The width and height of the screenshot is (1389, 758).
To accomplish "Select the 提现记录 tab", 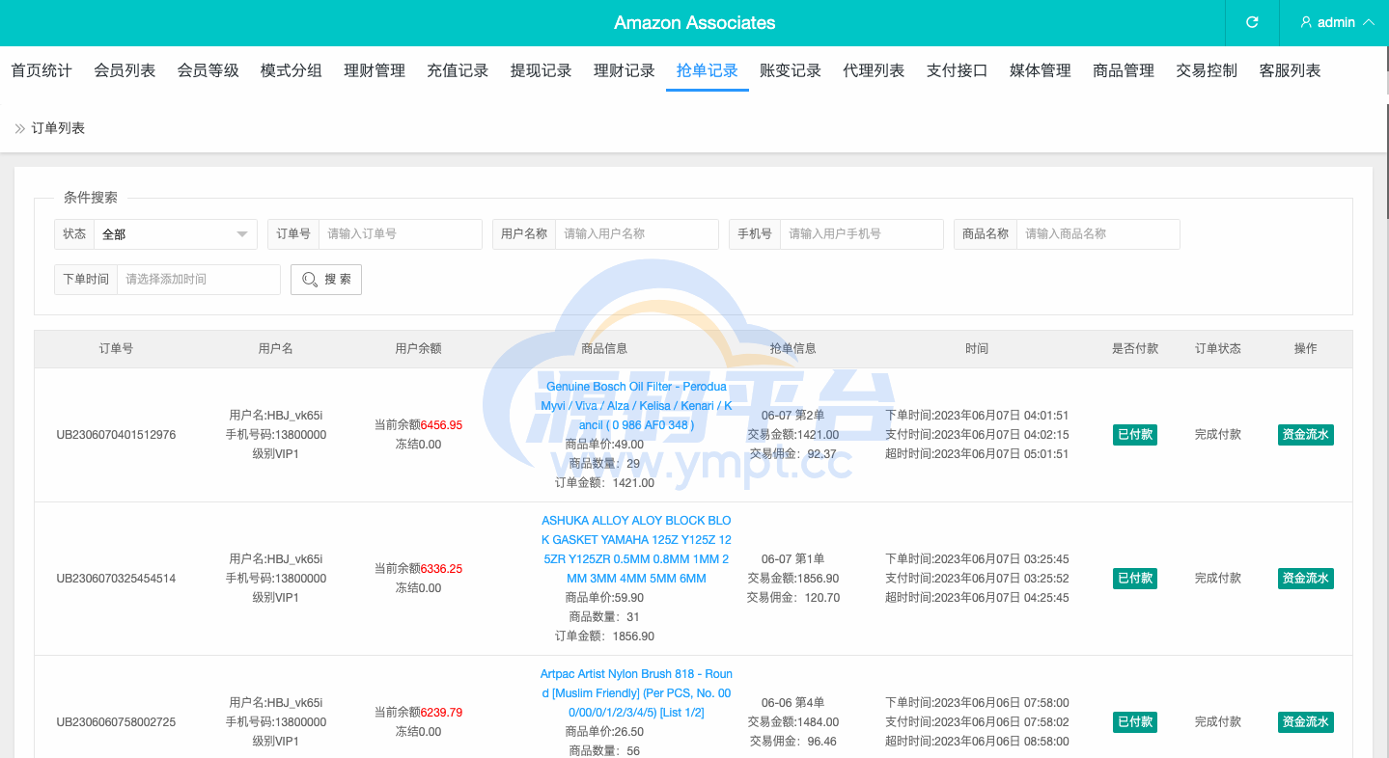I will tap(541, 70).
